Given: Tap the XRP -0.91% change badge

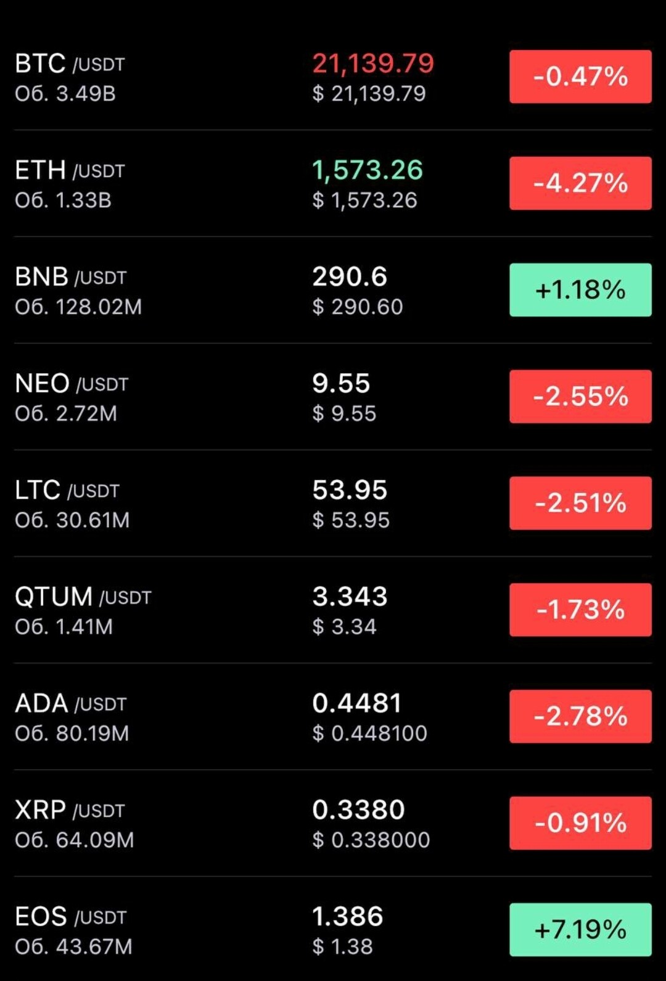Looking at the screenshot, I should pyautogui.click(x=580, y=823).
